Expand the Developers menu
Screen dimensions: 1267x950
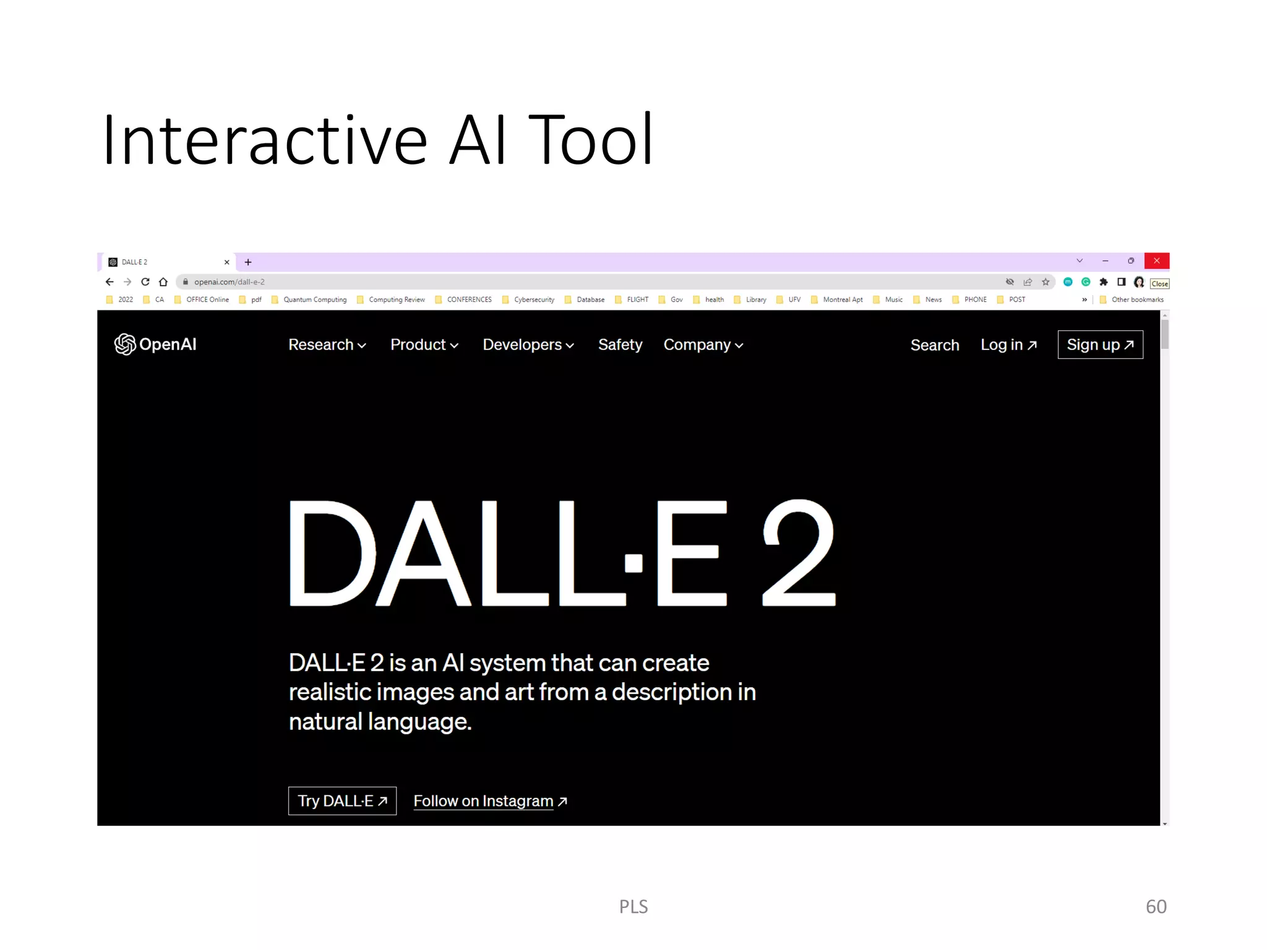tap(528, 345)
